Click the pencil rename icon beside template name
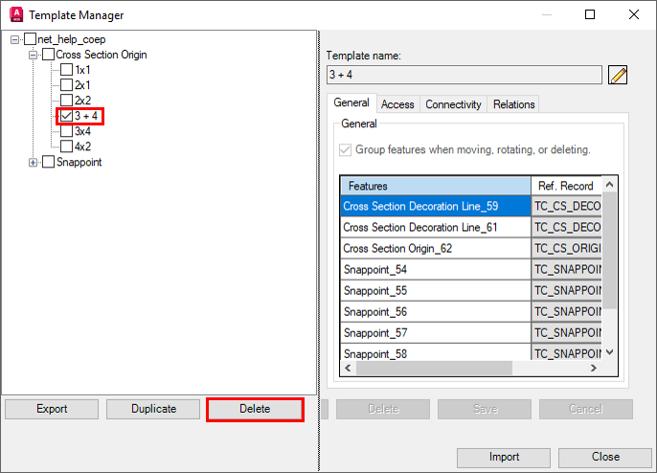The width and height of the screenshot is (657, 473). click(x=618, y=75)
